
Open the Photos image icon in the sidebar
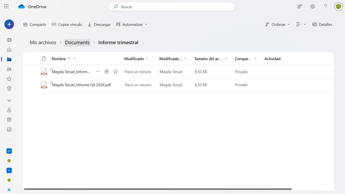click(x=9, y=129)
